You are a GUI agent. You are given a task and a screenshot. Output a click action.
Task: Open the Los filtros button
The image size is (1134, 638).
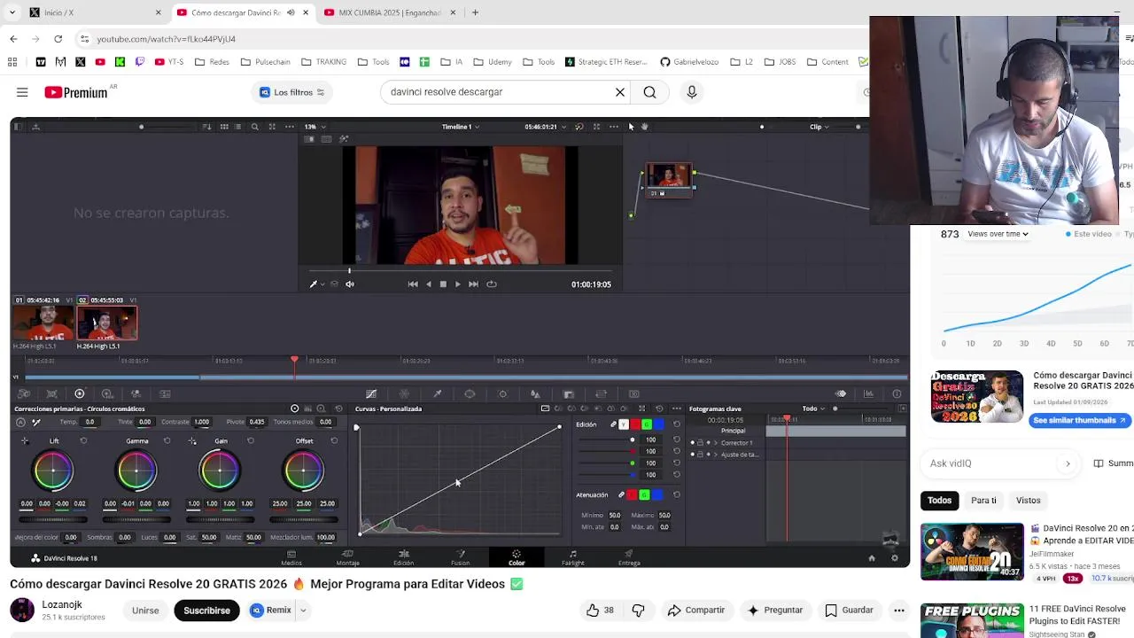pos(292,92)
